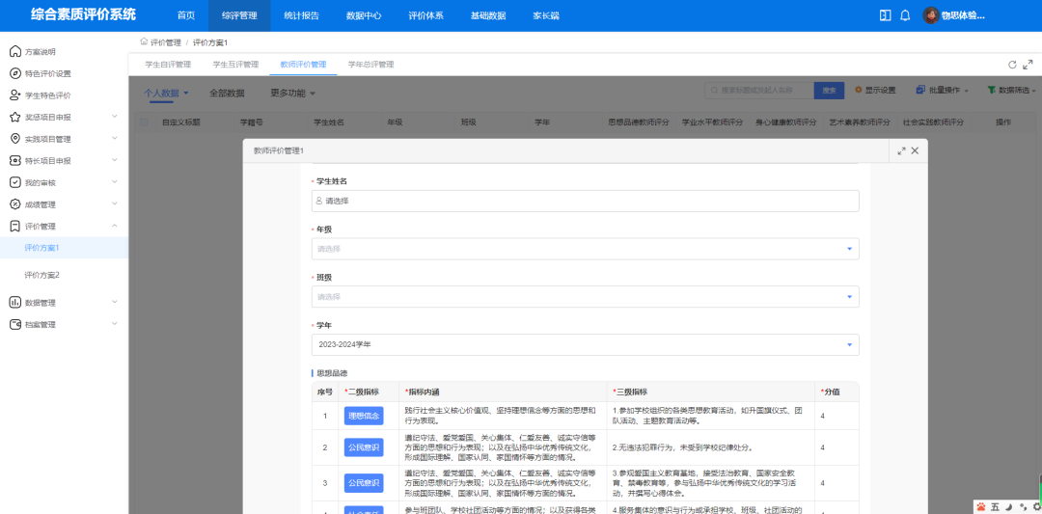1042x514 pixels.
Task: Open the 班级 dropdown
Action: coord(585,297)
